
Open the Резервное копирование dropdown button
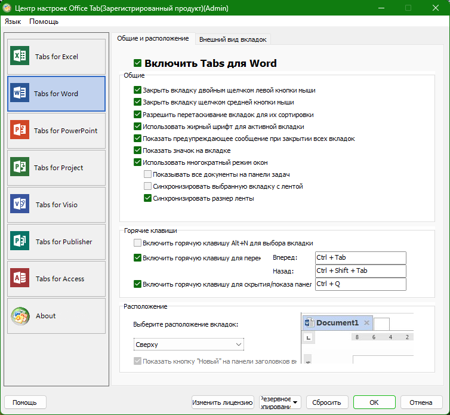click(280, 402)
